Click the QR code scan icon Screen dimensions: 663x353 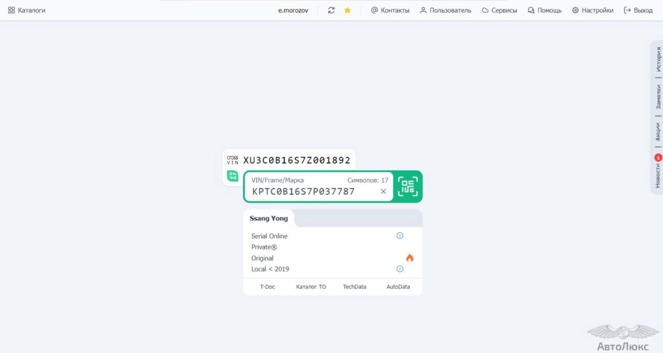click(408, 186)
